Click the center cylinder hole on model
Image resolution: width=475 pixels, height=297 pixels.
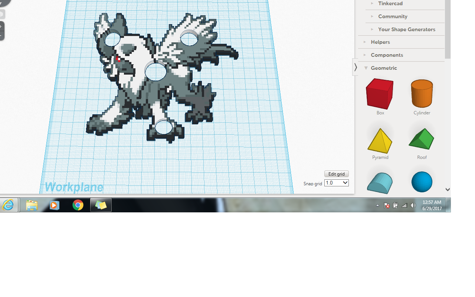pyautogui.click(x=156, y=71)
